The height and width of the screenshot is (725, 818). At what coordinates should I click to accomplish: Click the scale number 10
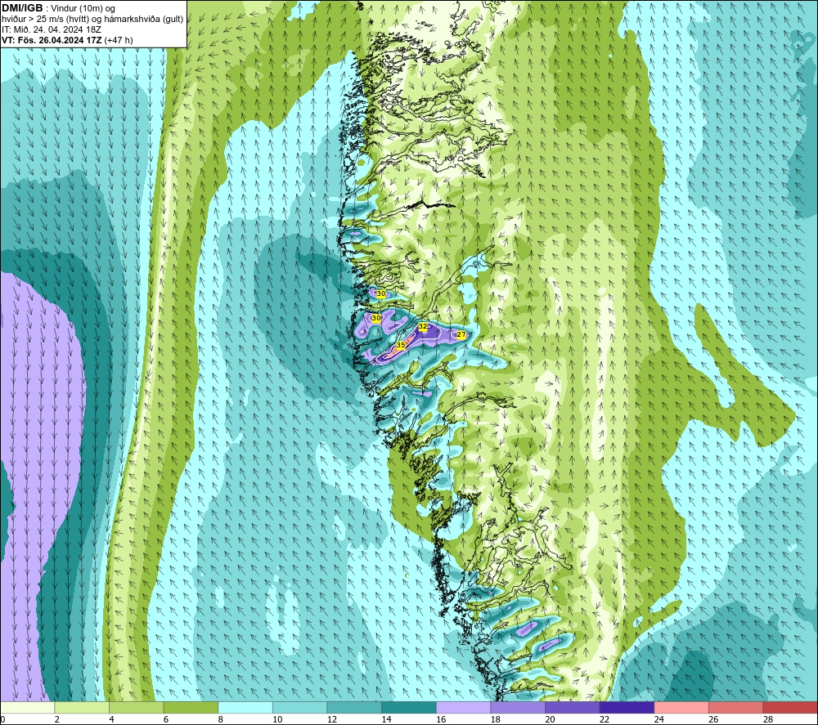[x=277, y=719]
